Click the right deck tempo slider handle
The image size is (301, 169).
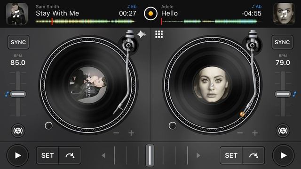283,94
